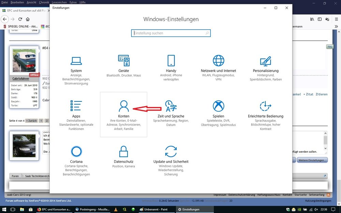Click the 22:36 taskbar clock
Screen dimensions: 341x213
click(324, 209)
